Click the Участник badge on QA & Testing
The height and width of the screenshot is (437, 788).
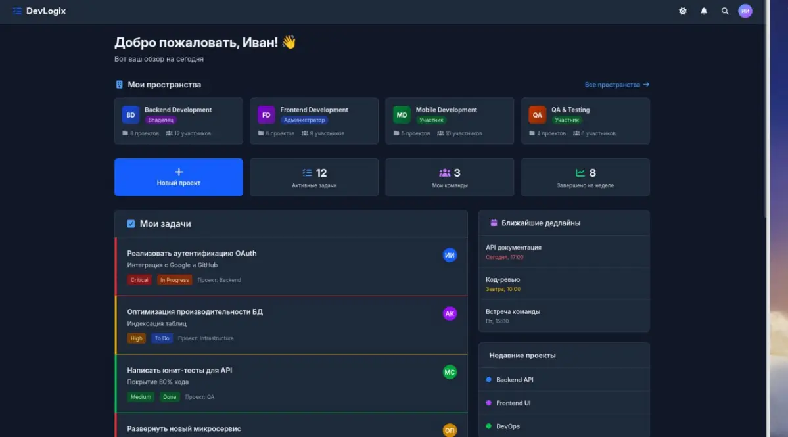567,120
